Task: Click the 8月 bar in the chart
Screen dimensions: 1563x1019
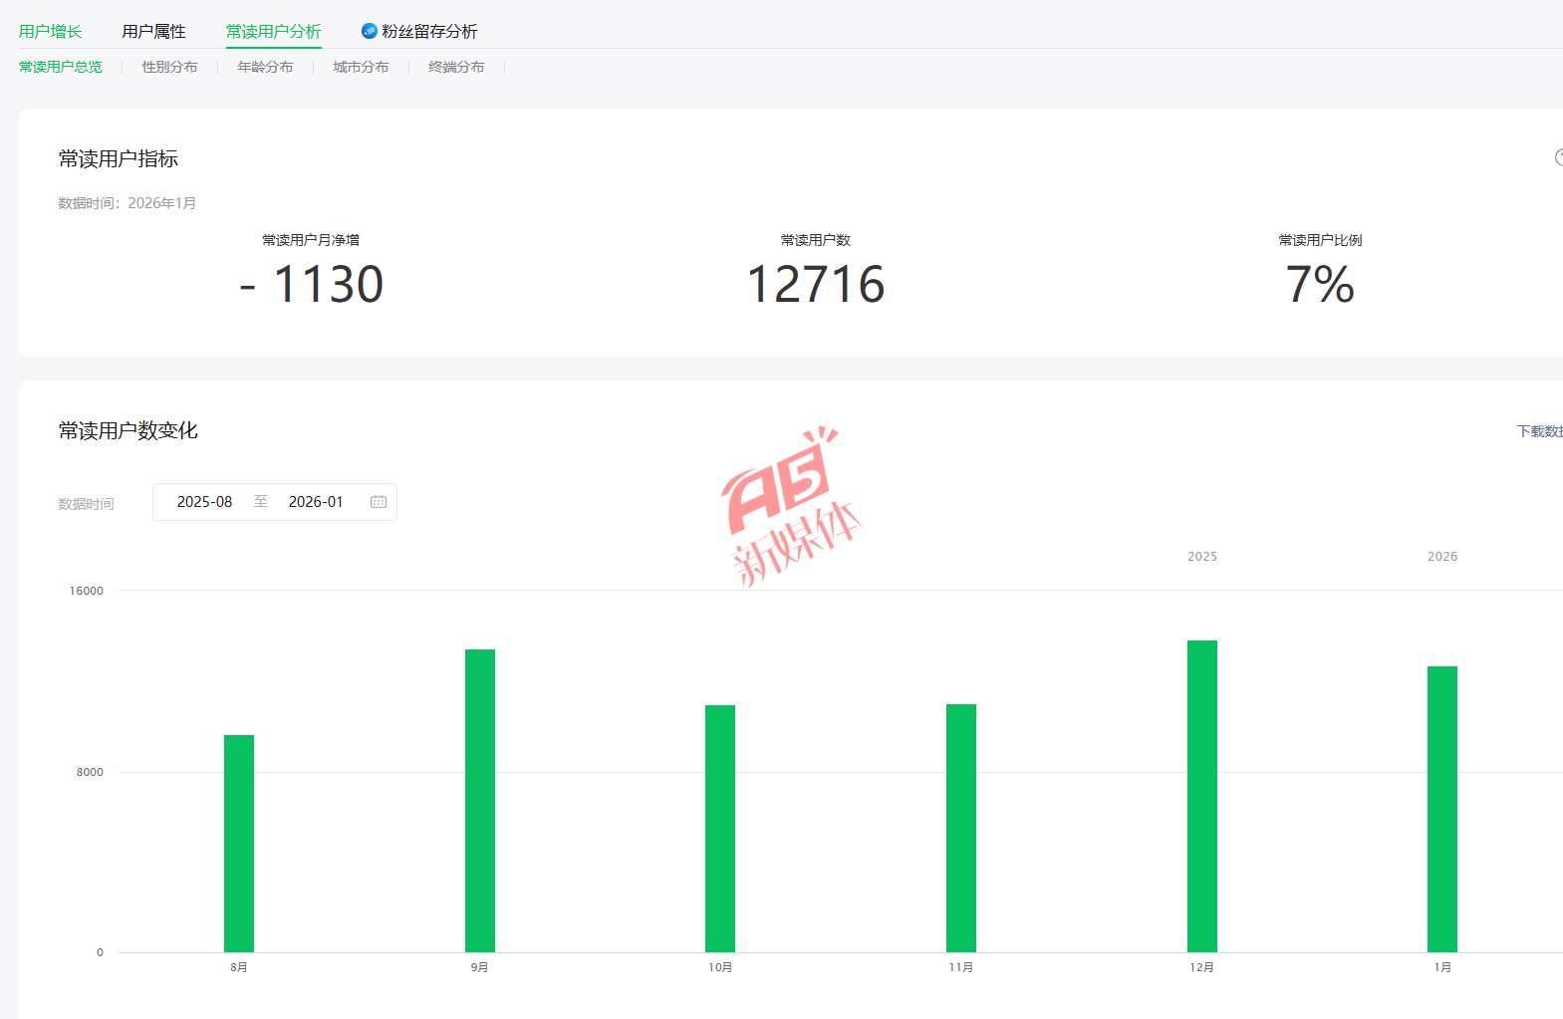Action: point(239,843)
